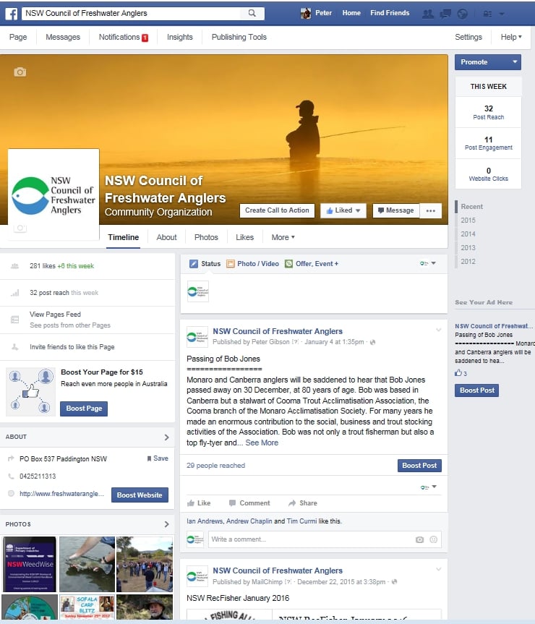Open the Liked dropdown button
This screenshot has height=624, width=535.
click(343, 210)
